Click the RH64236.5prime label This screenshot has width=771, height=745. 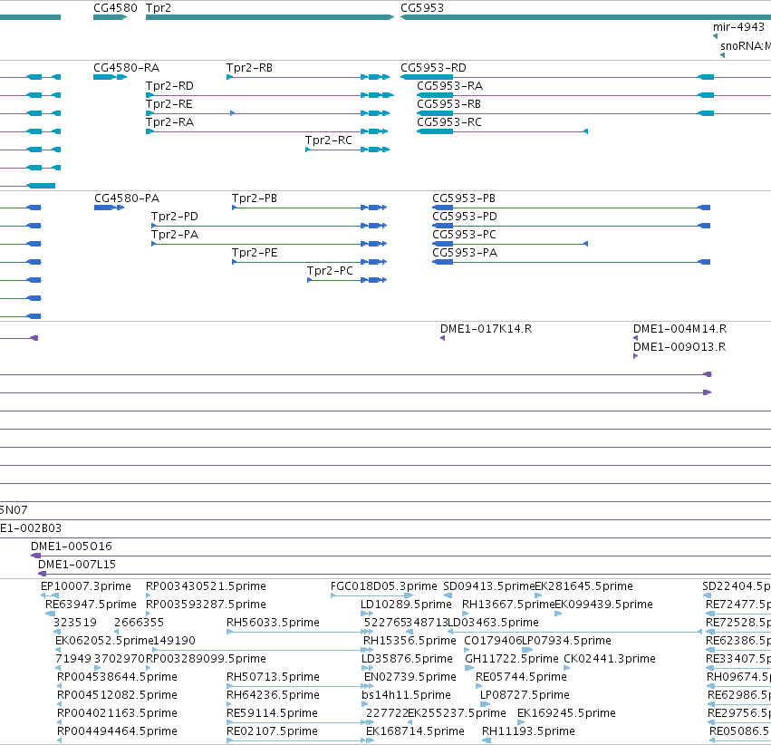coord(273,695)
